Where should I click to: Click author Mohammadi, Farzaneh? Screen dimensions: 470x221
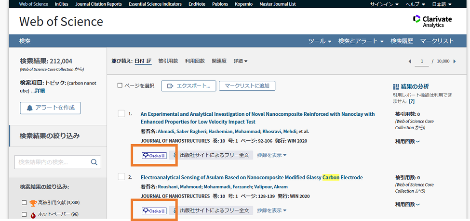coord(228,187)
